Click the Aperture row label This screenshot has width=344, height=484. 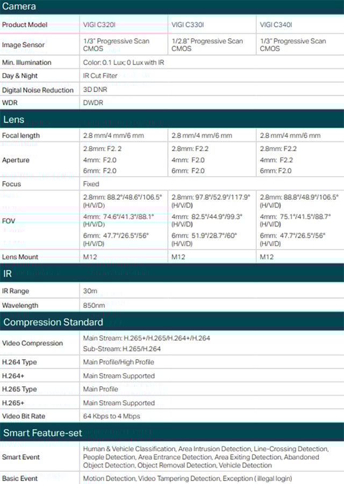[x=16, y=160]
